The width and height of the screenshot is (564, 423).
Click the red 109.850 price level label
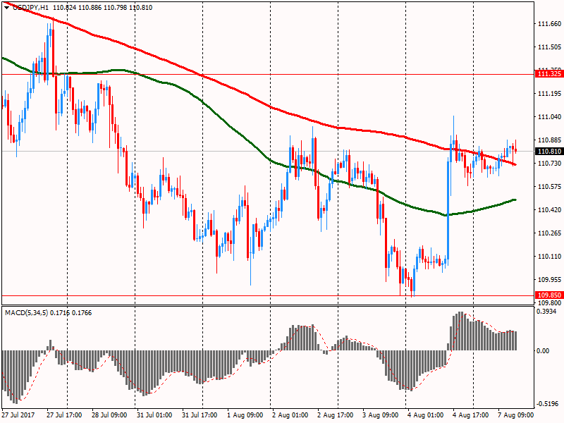click(x=549, y=295)
